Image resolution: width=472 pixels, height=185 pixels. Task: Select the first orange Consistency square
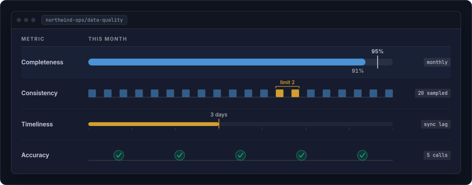pyautogui.click(x=279, y=93)
